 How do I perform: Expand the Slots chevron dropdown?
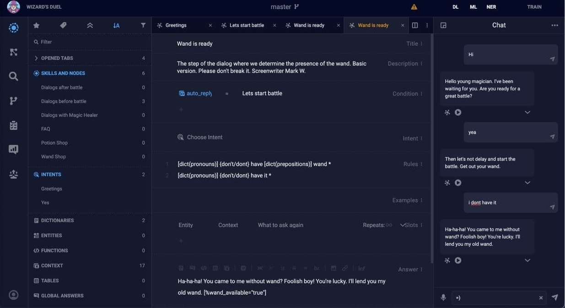click(403, 225)
